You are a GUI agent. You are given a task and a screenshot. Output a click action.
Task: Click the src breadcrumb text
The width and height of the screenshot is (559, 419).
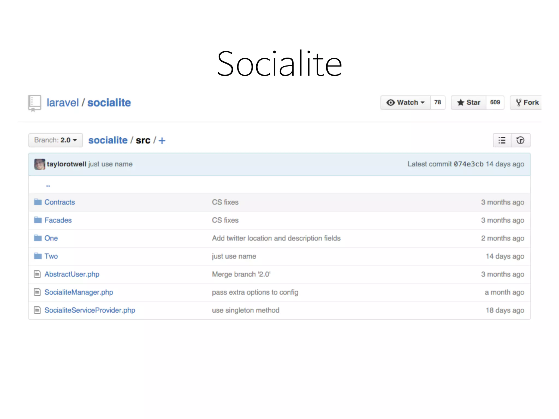coord(143,140)
